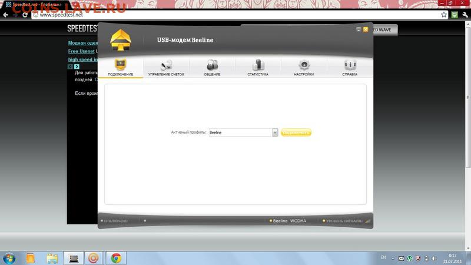The image size is (471, 265).
Task: Open the Free Usenet link
Action: click(81, 51)
